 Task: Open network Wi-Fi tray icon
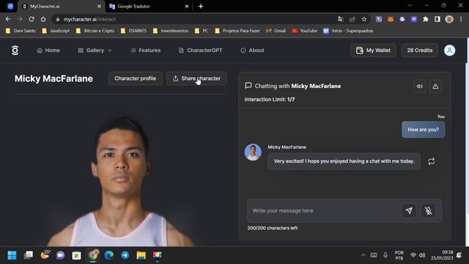click(413, 255)
